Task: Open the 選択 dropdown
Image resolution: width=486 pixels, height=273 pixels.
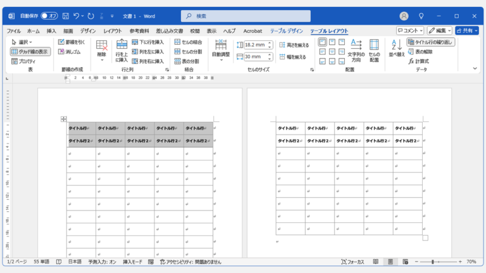Action: click(22, 42)
